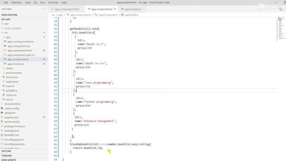286x161 pixels.
Task: Open the Help menu
Action: pos(63,3)
